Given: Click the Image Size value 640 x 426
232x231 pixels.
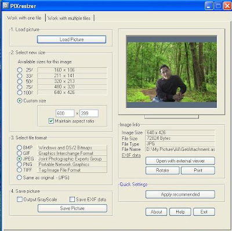Looking at the screenshot, I should click(180, 132).
